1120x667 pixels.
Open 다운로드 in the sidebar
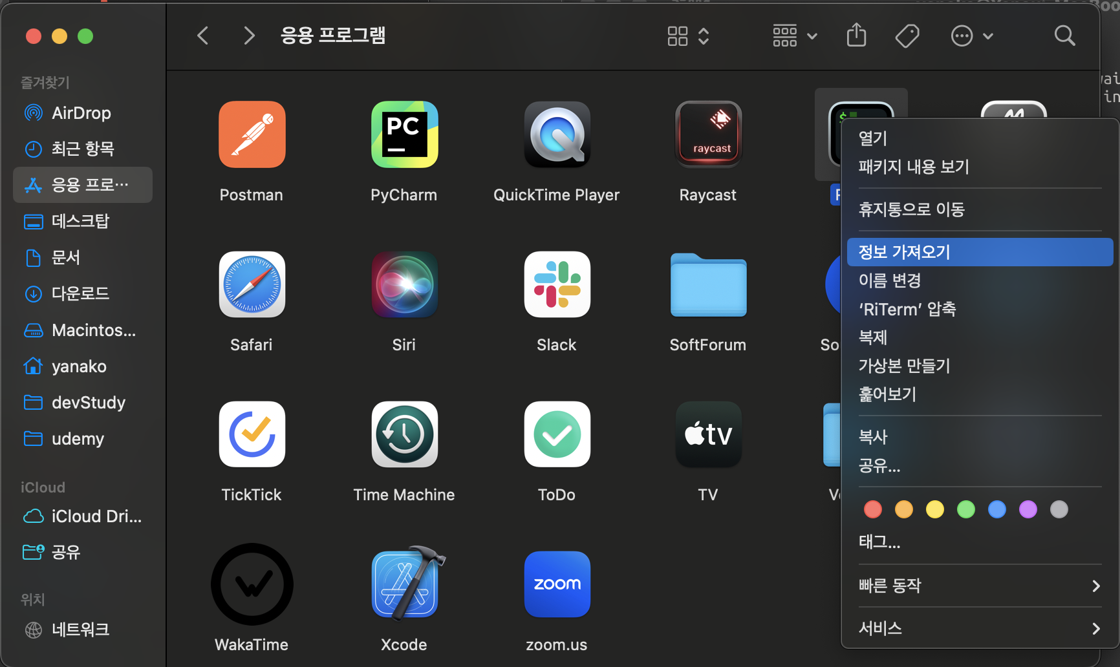click(83, 294)
